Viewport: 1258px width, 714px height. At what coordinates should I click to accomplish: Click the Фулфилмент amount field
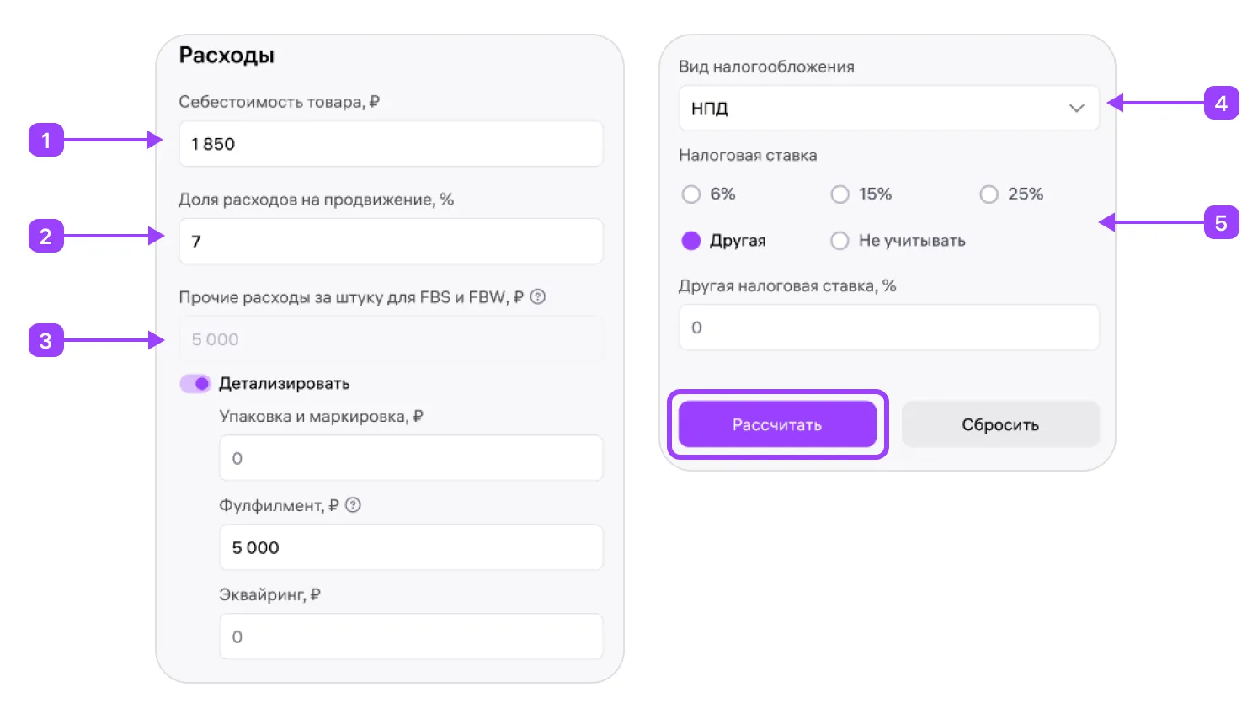coord(411,547)
